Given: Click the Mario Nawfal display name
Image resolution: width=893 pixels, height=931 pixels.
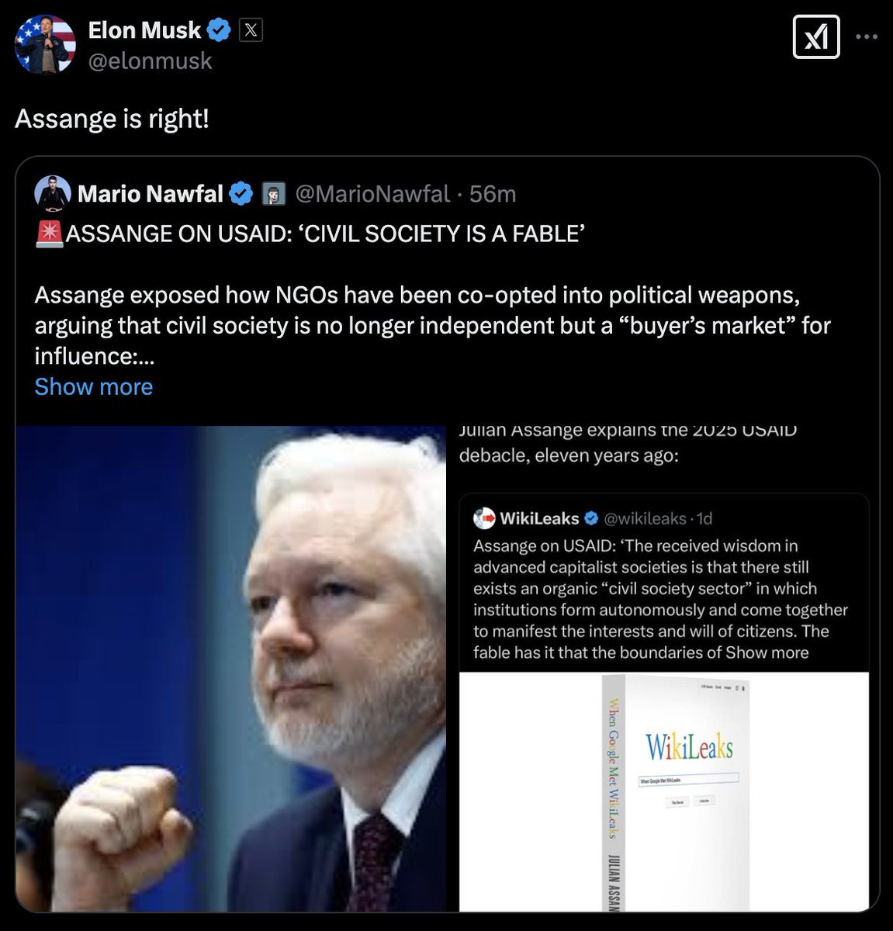Looking at the screenshot, I should (x=151, y=193).
